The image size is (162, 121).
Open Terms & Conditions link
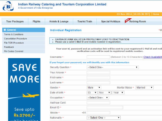[x=14, y=34]
